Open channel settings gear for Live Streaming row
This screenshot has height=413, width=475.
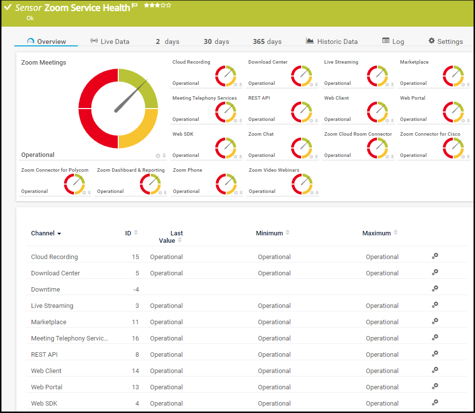tap(435, 304)
